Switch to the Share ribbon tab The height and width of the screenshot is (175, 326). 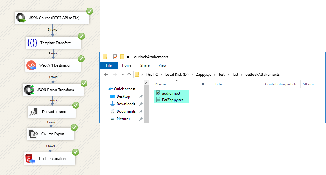[145, 65]
